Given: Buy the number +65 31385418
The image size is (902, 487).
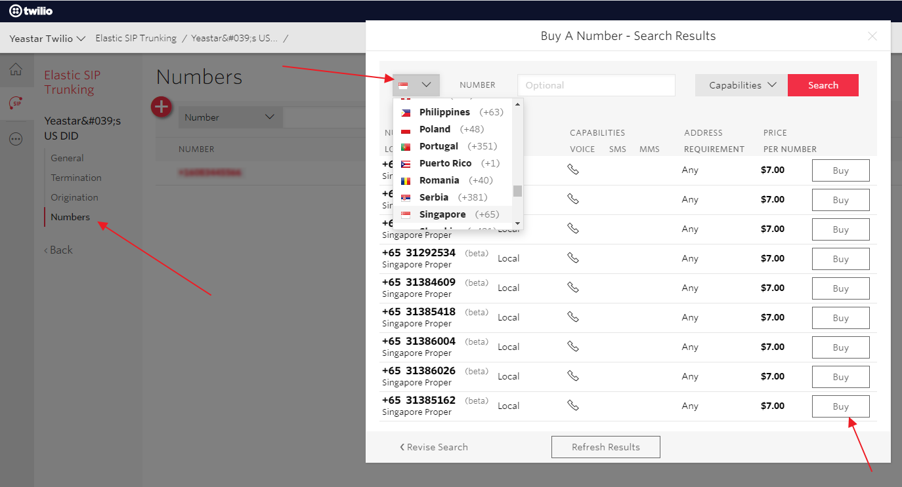Looking at the screenshot, I should (x=841, y=318).
